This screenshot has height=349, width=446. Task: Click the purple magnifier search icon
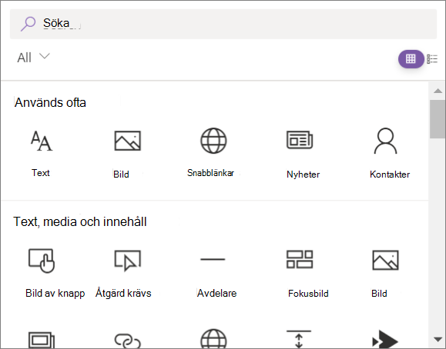(x=28, y=24)
